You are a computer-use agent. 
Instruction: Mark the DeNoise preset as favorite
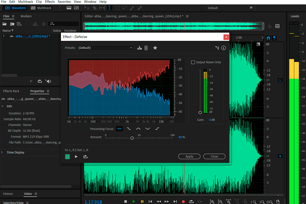pos(155,47)
